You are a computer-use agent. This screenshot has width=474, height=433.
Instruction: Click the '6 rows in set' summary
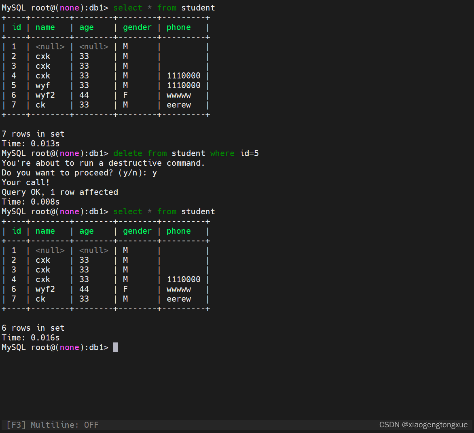coord(33,328)
